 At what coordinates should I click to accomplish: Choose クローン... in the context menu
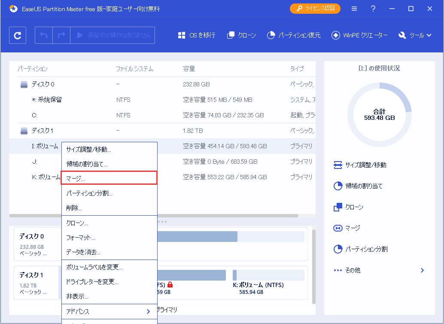pos(109,223)
